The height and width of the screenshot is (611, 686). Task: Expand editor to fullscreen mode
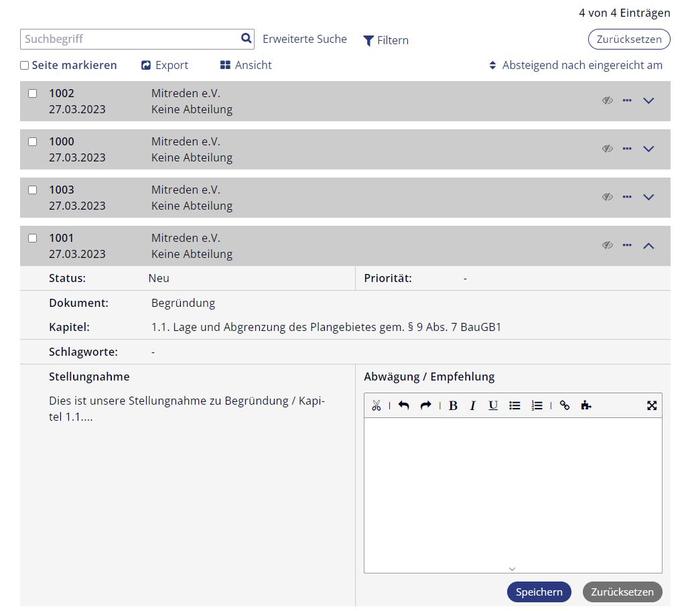coord(652,405)
